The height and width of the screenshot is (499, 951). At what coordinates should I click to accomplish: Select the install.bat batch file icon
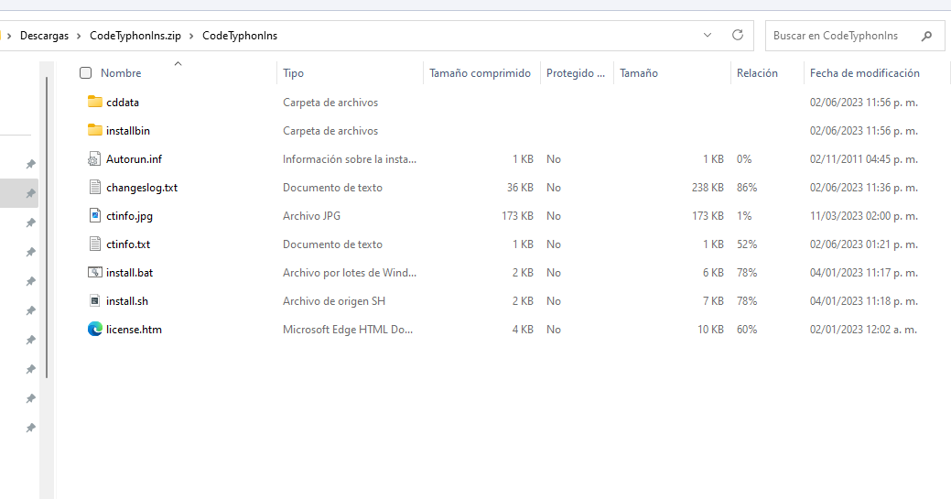point(94,273)
